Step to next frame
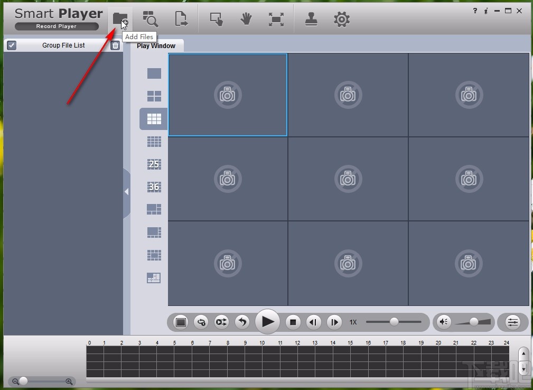The height and width of the screenshot is (390, 533). click(334, 322)
